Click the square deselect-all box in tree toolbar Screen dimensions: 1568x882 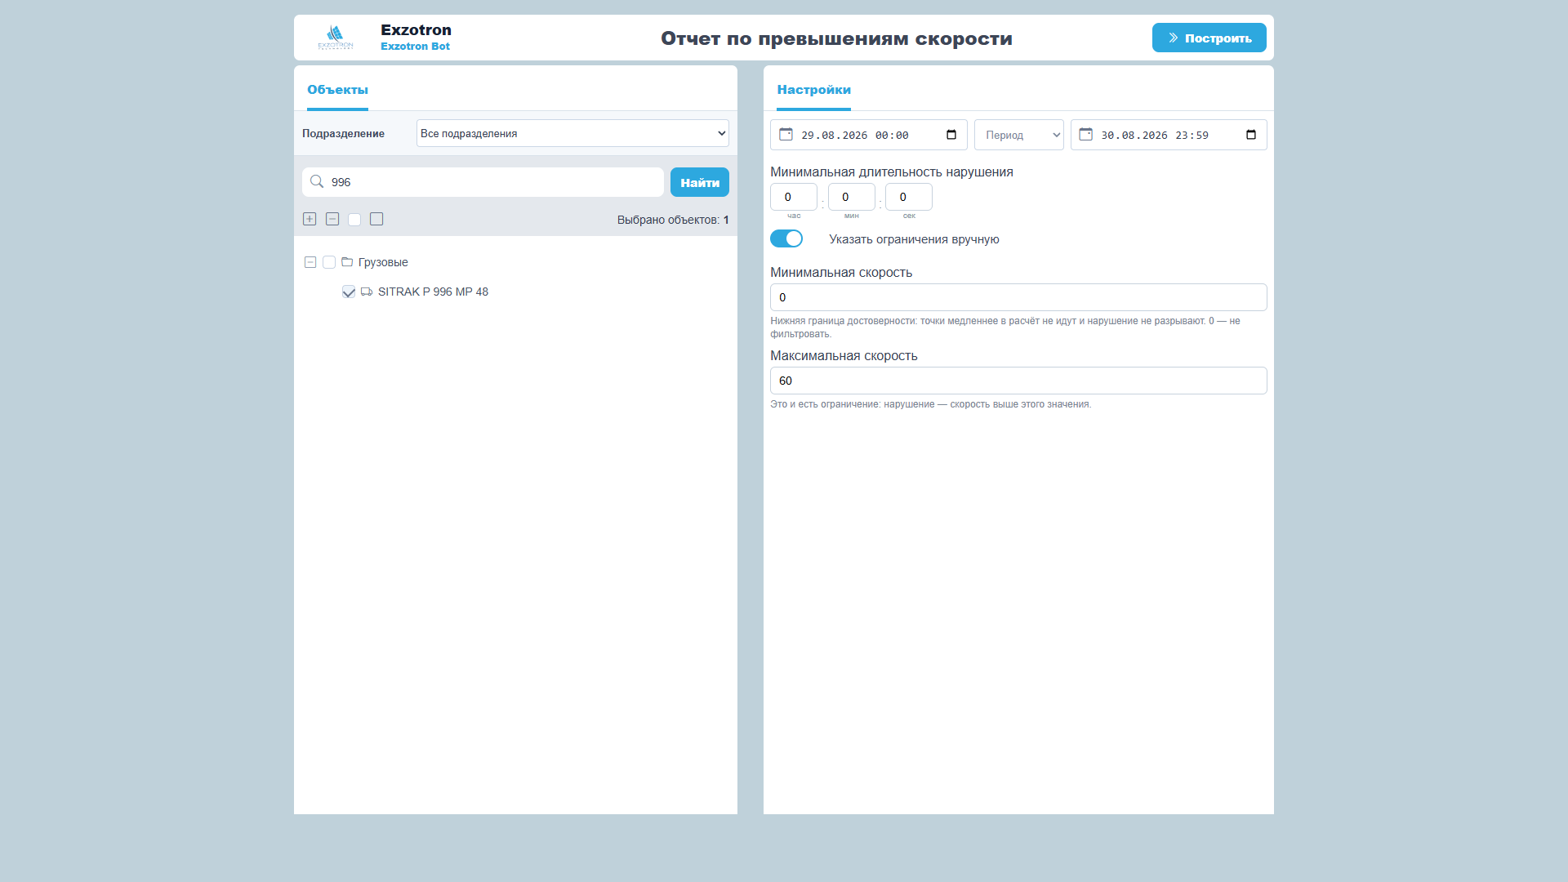(376, 219)
